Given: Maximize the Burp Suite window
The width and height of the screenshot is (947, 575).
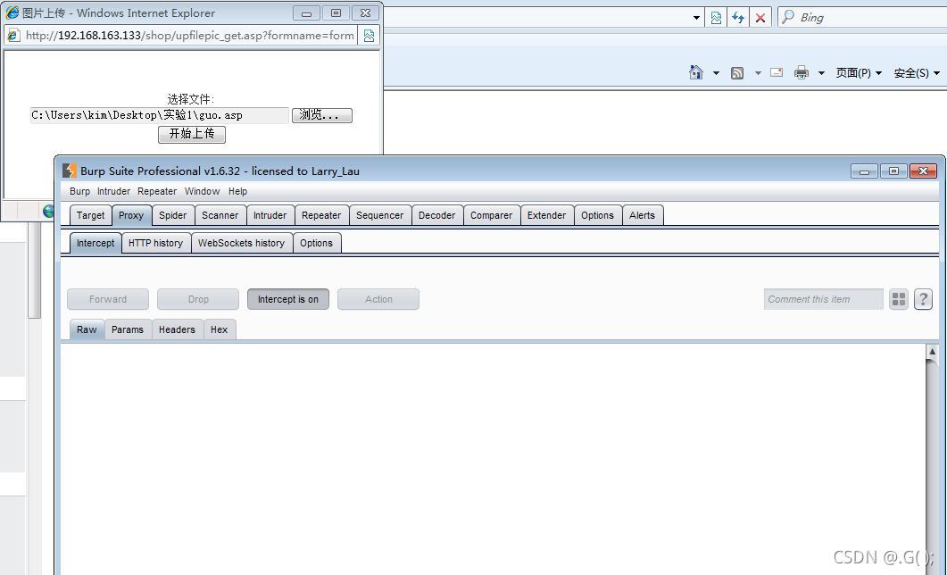Looking at the screenshot, I should (x=893, y=171).
